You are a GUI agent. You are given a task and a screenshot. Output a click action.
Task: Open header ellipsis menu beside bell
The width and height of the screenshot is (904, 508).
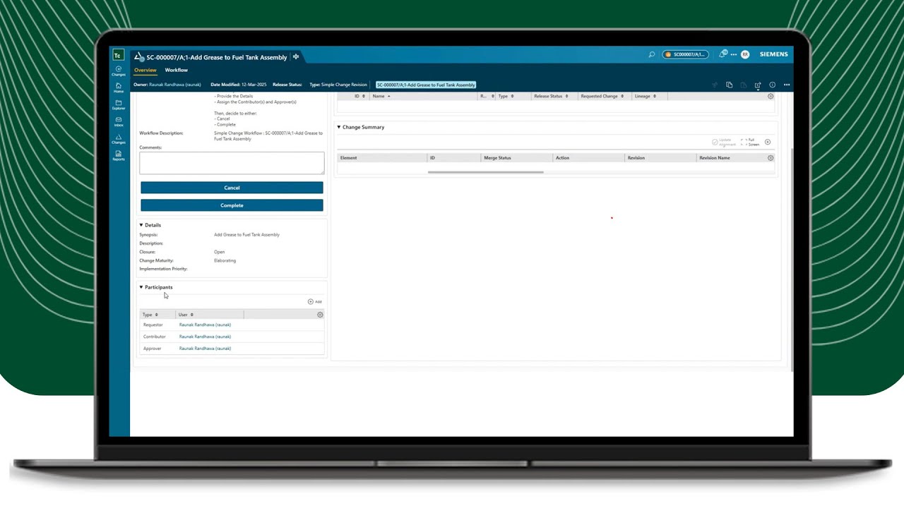734,54
